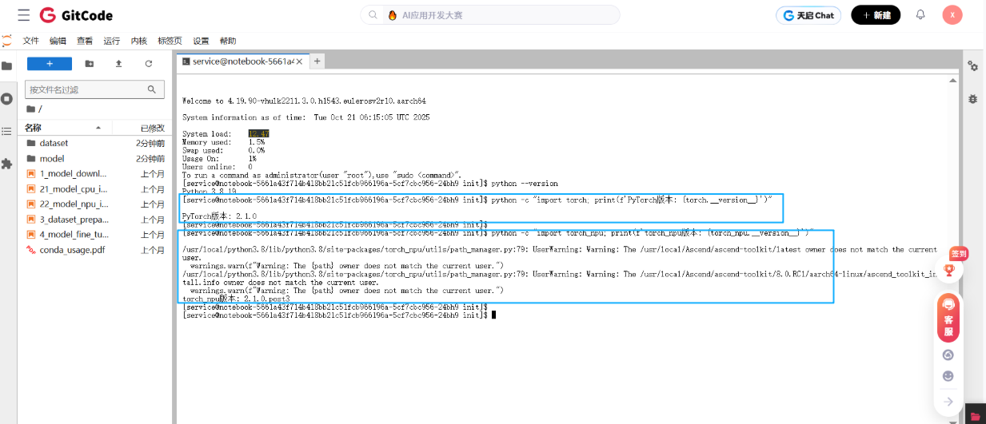Screen dimensions: 986x424
Task: Open the 设置 menu
Action: [201, 41]
